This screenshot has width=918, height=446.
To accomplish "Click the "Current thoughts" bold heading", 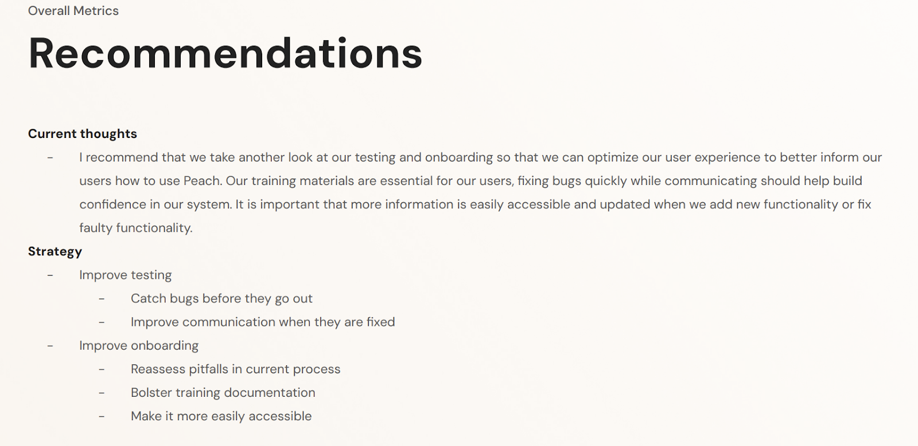I will coord(83,134).
